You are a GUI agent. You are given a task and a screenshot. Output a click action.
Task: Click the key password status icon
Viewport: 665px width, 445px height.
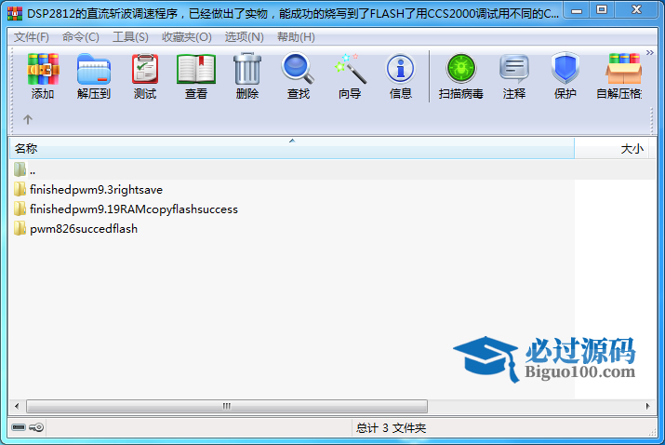click(36, 427)
